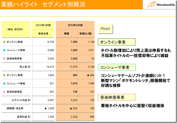This screenshot has width=177, height=123.
Task: Click コンシューマ事業 label in the 321 row
Action: (16, 84)
